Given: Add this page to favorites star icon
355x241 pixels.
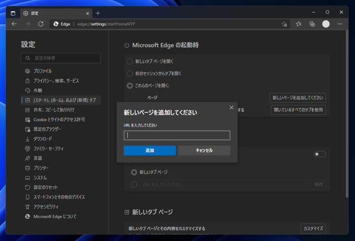Looking at the screenshot, I should (x=285, y=24).
